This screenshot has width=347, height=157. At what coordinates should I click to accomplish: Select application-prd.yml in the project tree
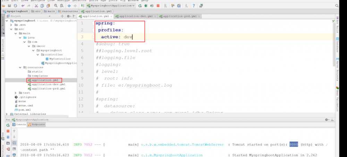[x=46, y=89]
